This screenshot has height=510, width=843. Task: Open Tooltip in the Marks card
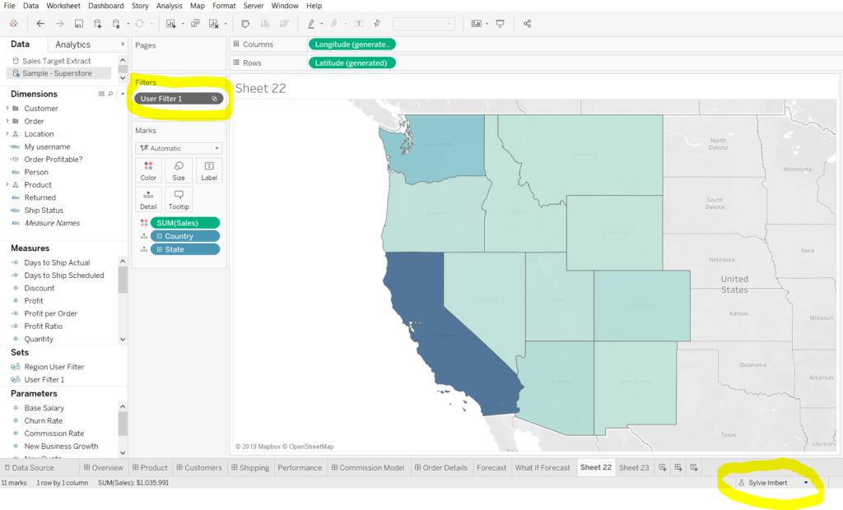(179, 200)
